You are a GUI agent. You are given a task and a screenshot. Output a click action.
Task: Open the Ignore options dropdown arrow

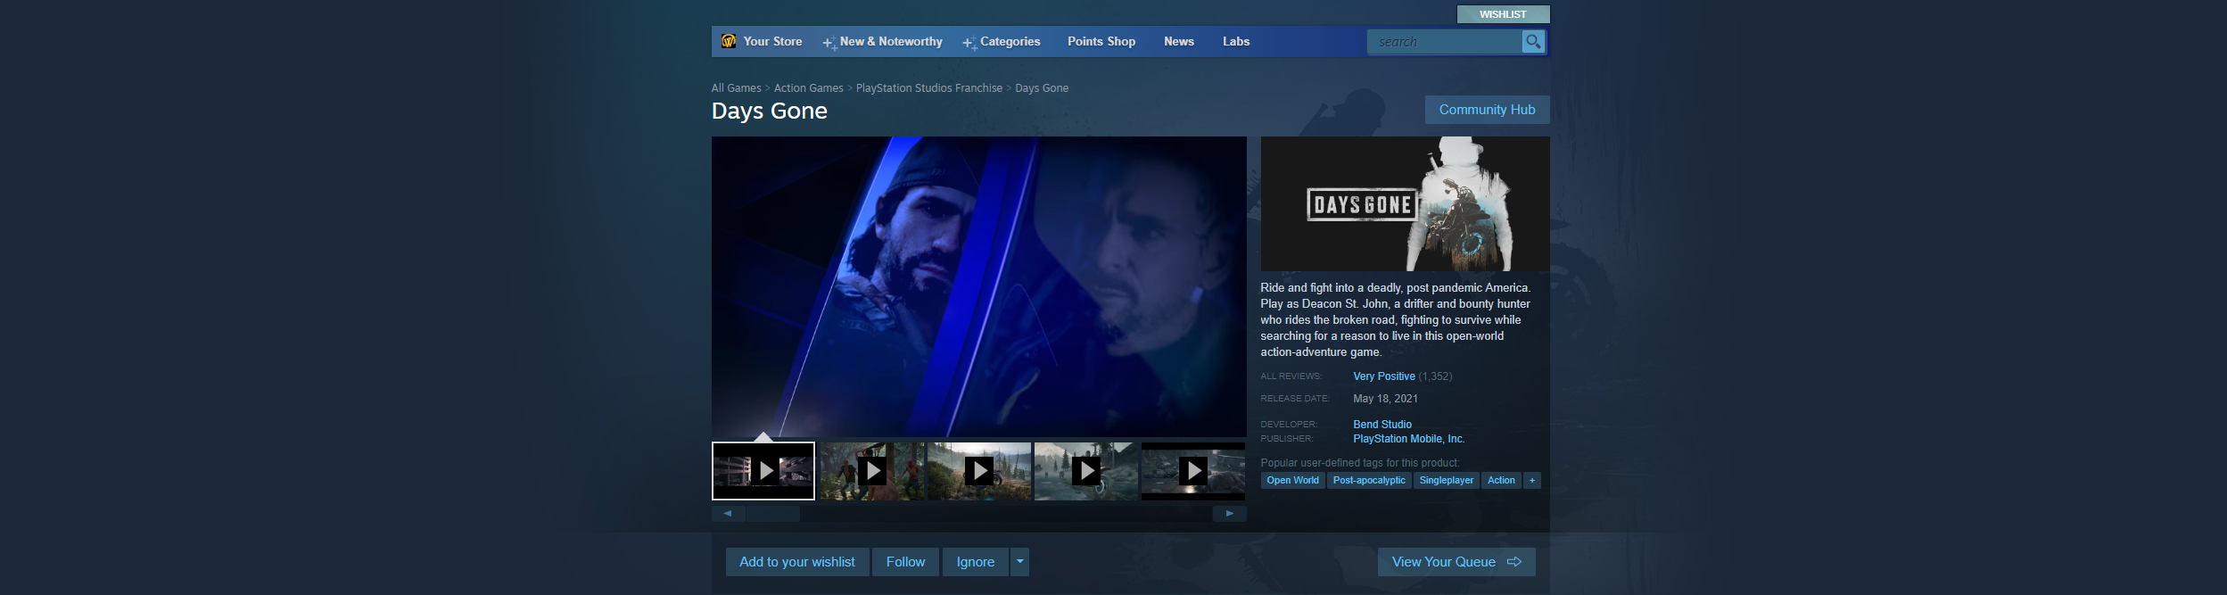click(x=1019, y=562)
